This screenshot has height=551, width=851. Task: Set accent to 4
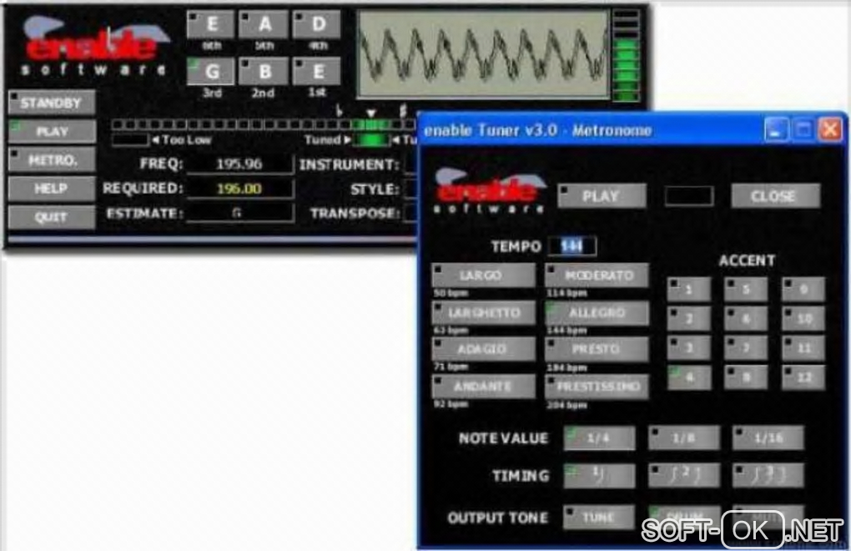[688, 377]
